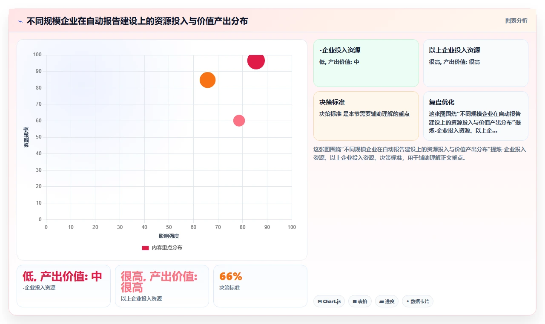Click the Chart.js tag icon
This screenshot has width=545, height=324.
point(320,301)
